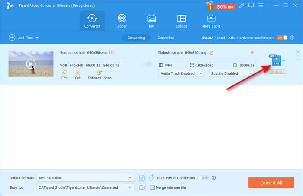The width and height of the screenshot is (303, 196).
Task: Click the Edit tool icon
Action: (64, 75)
